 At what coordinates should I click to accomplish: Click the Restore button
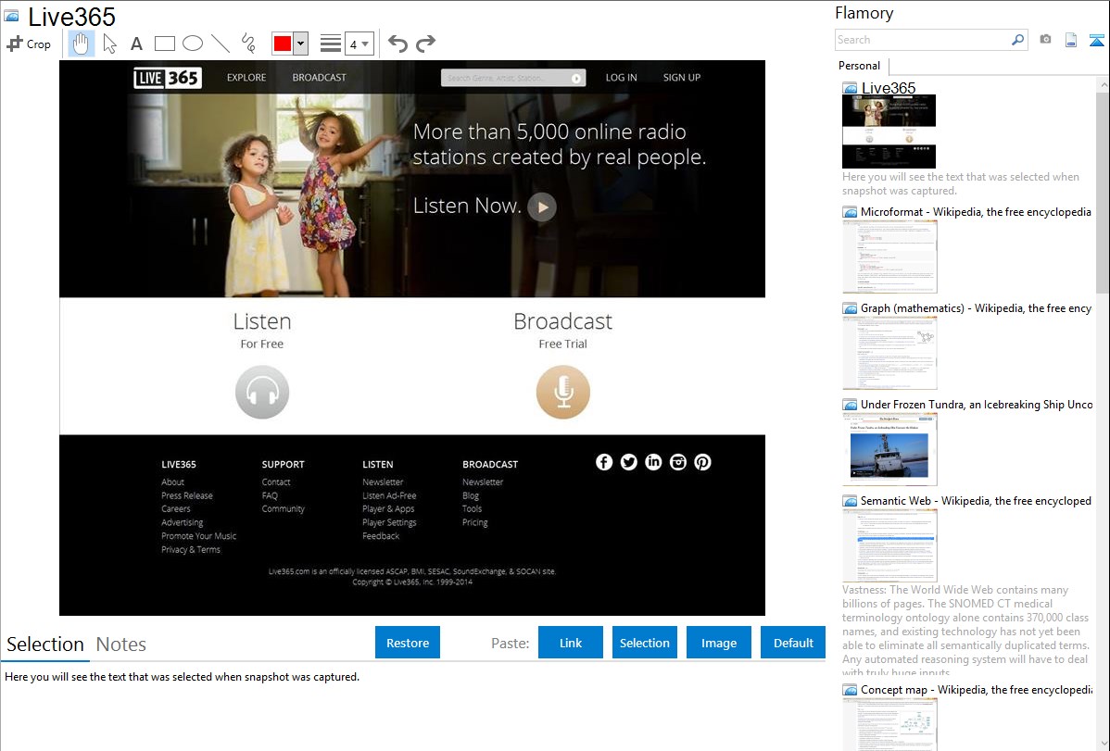click(408, 643)
